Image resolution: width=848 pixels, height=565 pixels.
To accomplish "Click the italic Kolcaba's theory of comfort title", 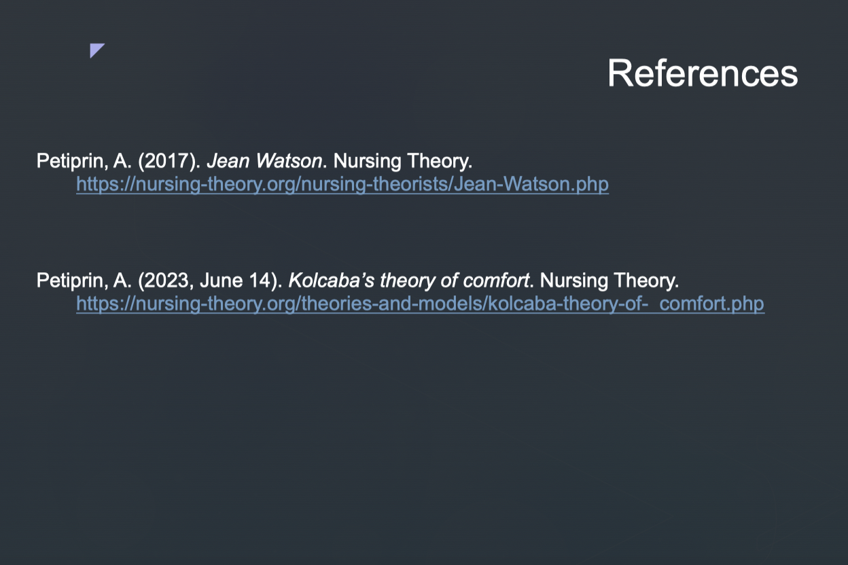I will coord(409,280).
